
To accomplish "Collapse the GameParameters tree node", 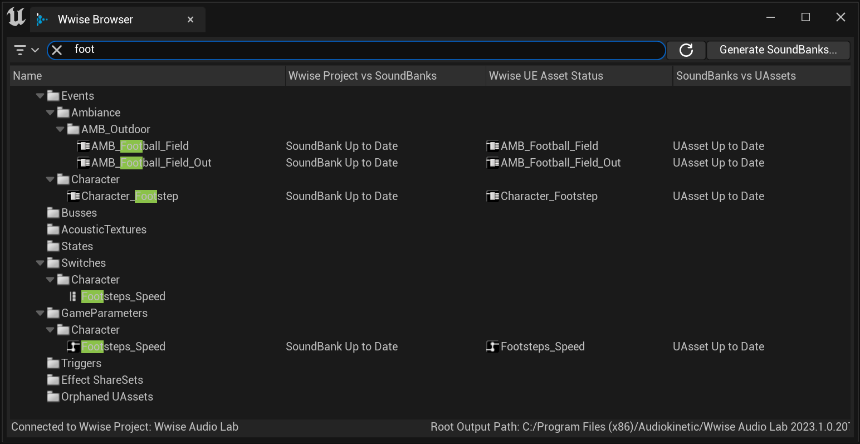I will (x=40, y=313).
